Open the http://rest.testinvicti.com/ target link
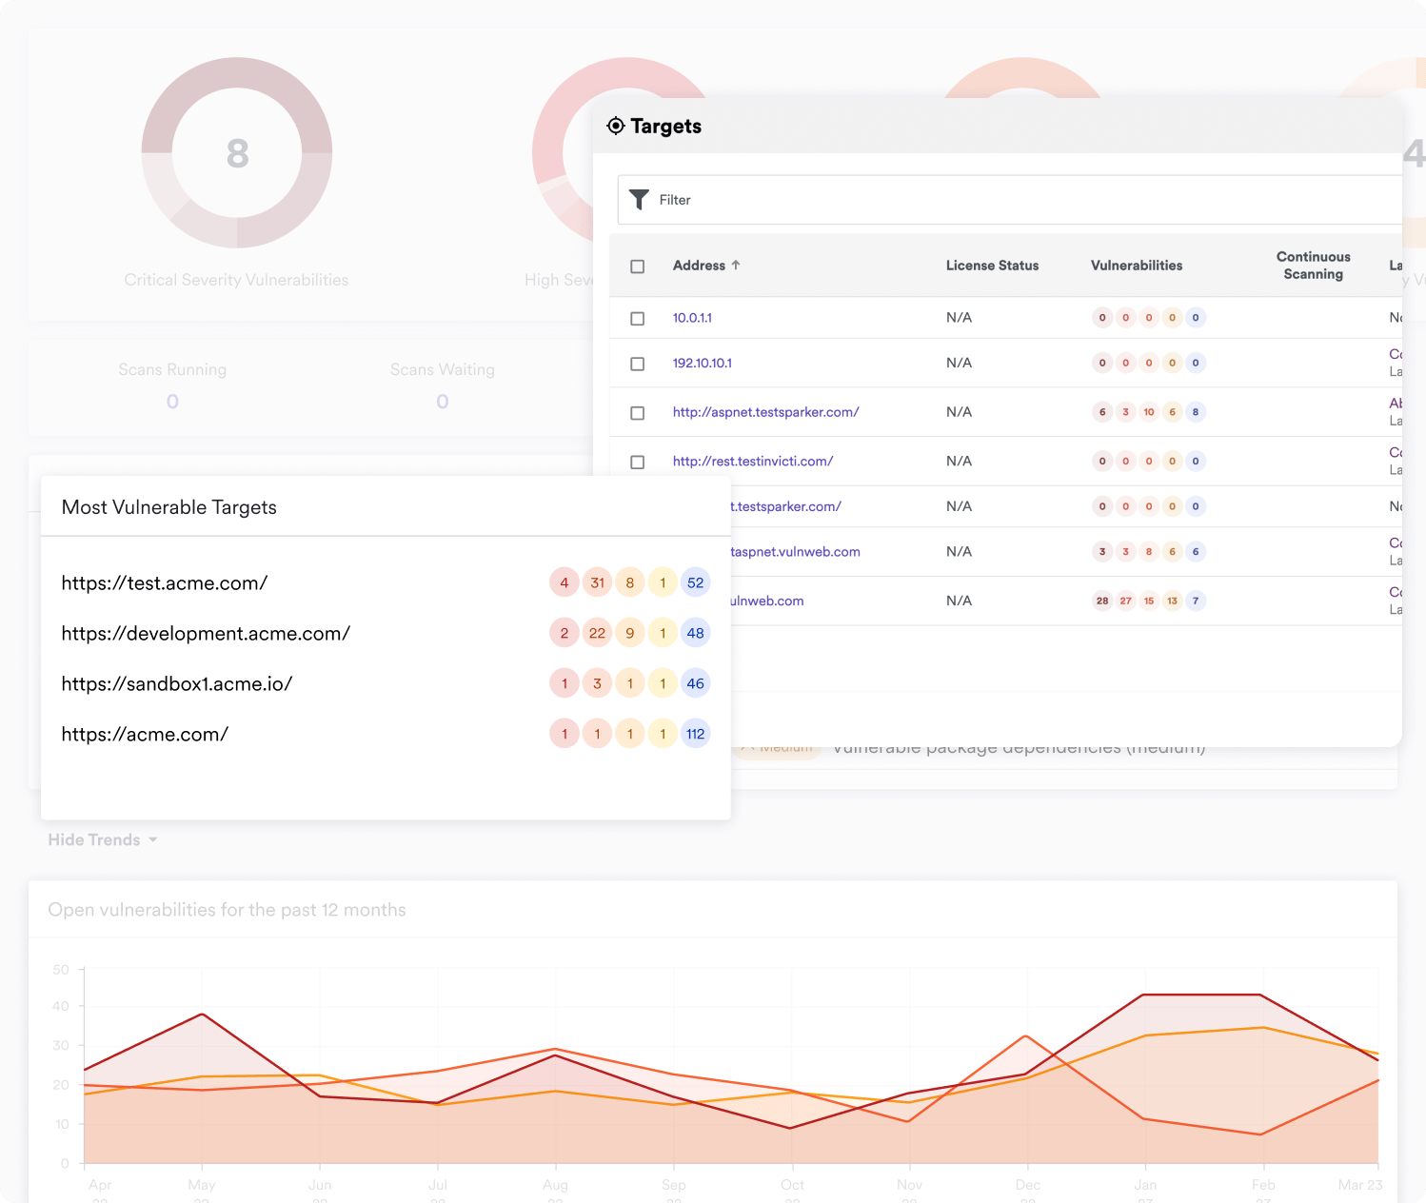The image size is (1426, 1203). point(752,462)
